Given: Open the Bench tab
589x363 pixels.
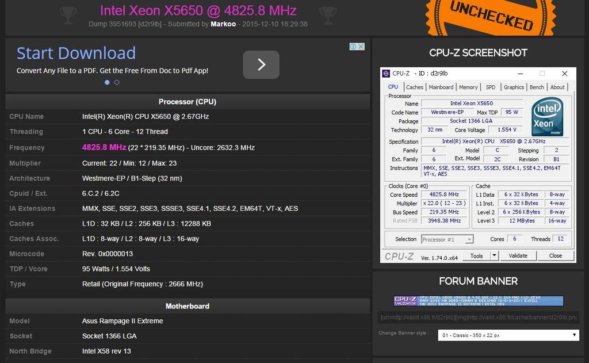Looking at the screenshot, I should pyautogui.click(x=537, y=87).
